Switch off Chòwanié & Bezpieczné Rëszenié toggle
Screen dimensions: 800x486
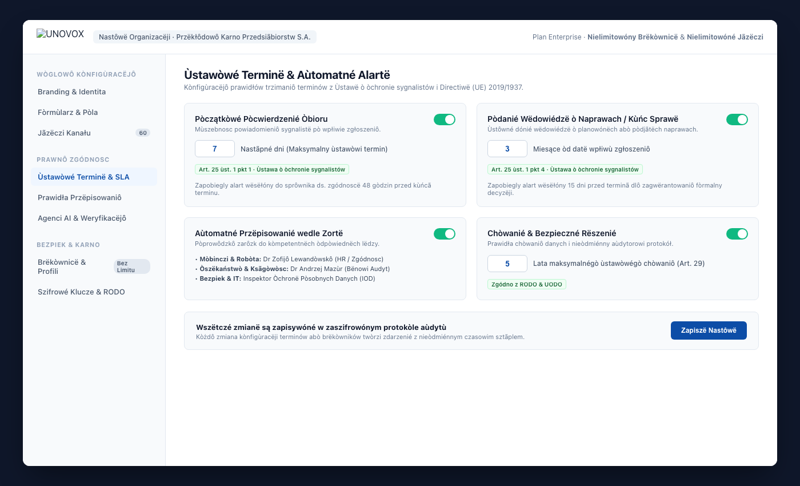[737, 234]
